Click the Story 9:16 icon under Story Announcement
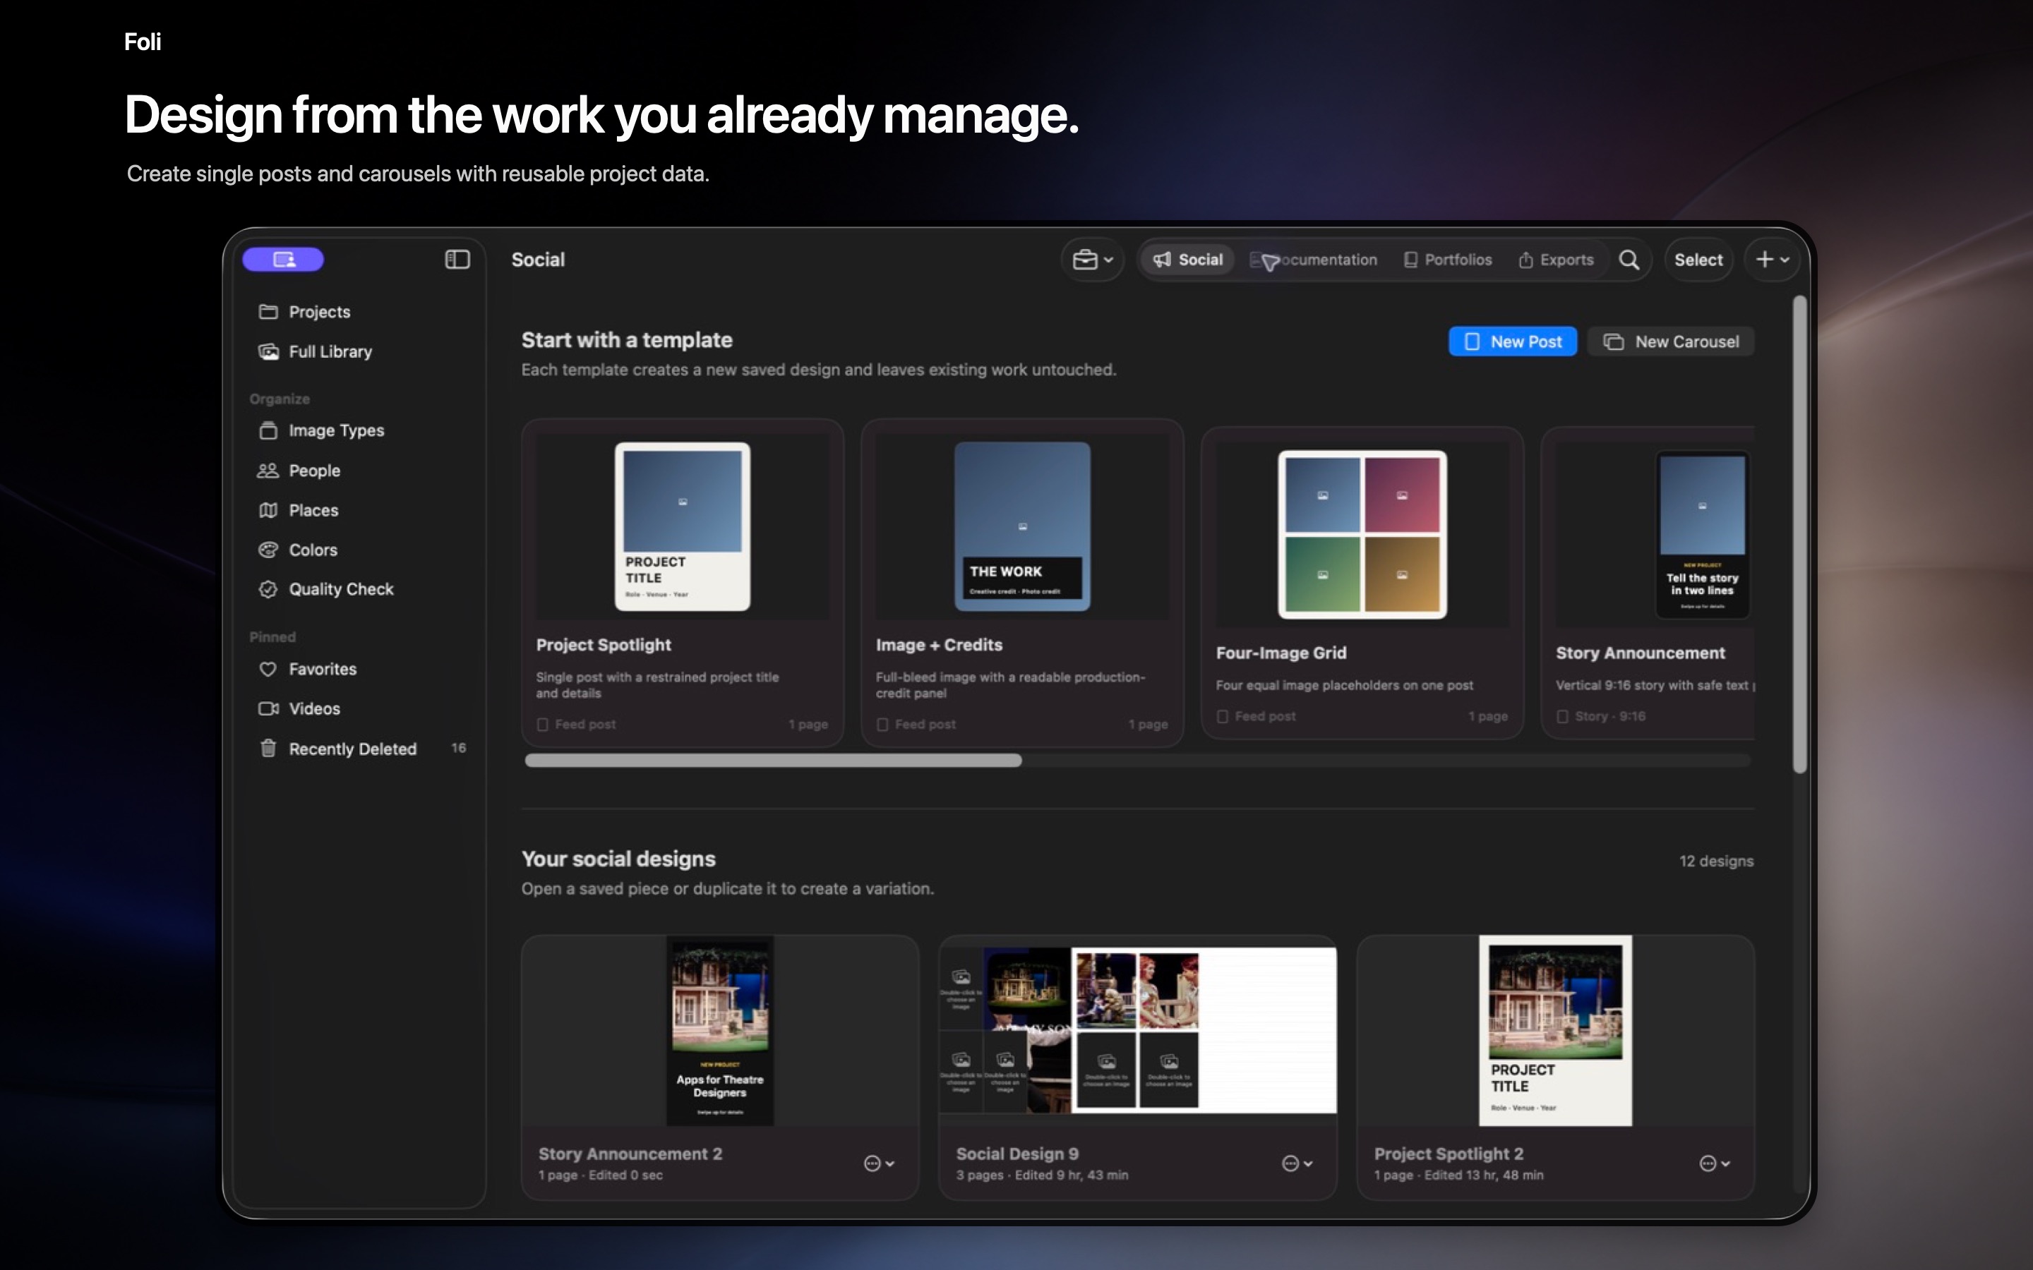This screenshot has height=1270, width=2033. [x=1563, y=716]
